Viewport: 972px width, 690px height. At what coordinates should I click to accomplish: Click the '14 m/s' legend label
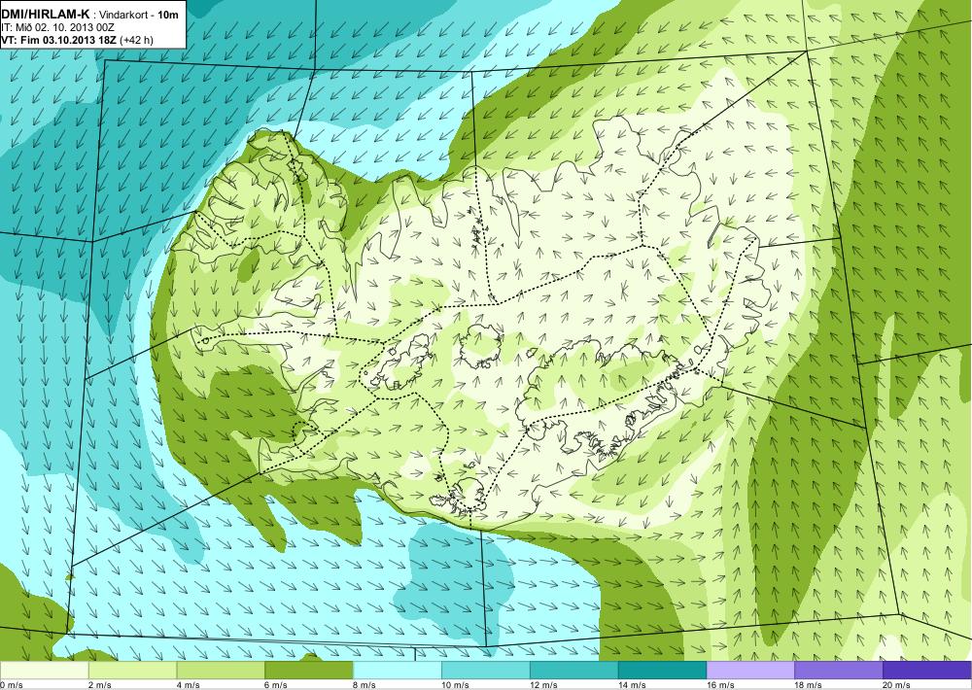coord(633,685)
